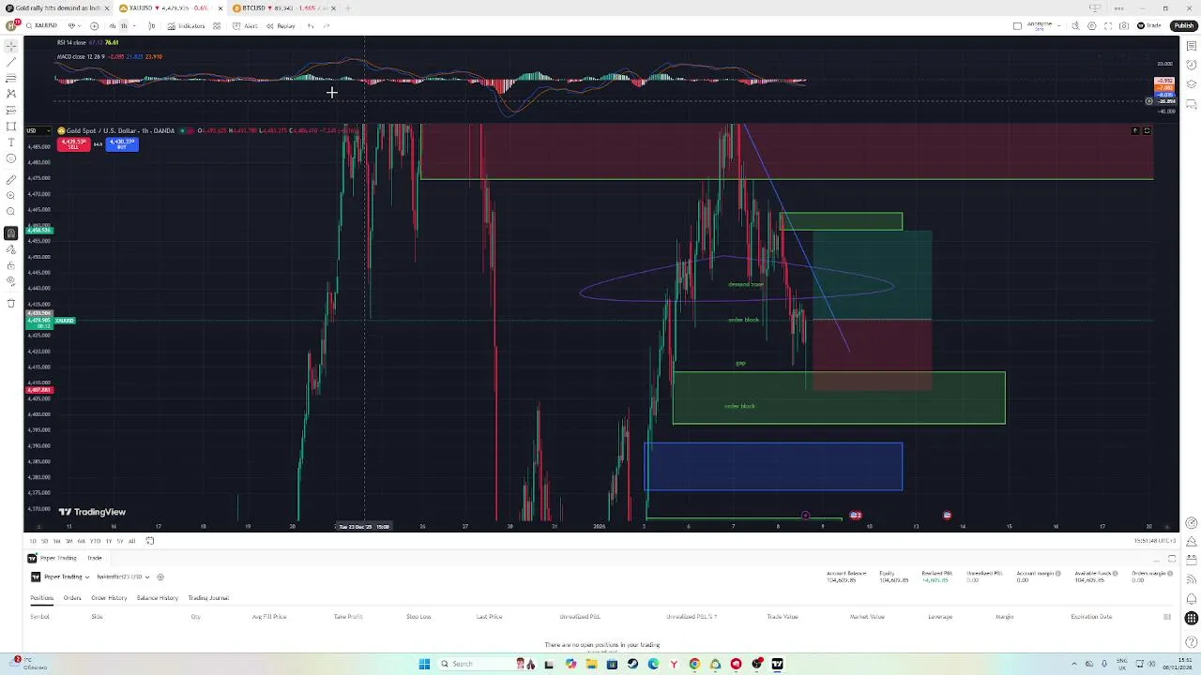This screenshot has height=675, width=1201.
Task: Click the Redo arrow in top toolbar
Action: tap(327, 26)
